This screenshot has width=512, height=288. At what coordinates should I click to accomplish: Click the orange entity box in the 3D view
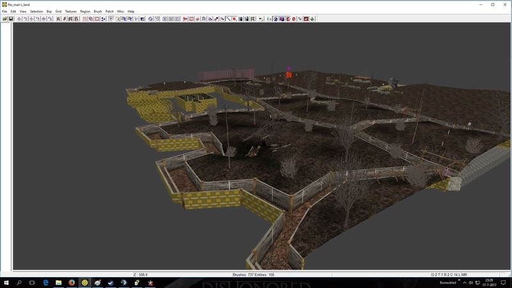point(289,75)
